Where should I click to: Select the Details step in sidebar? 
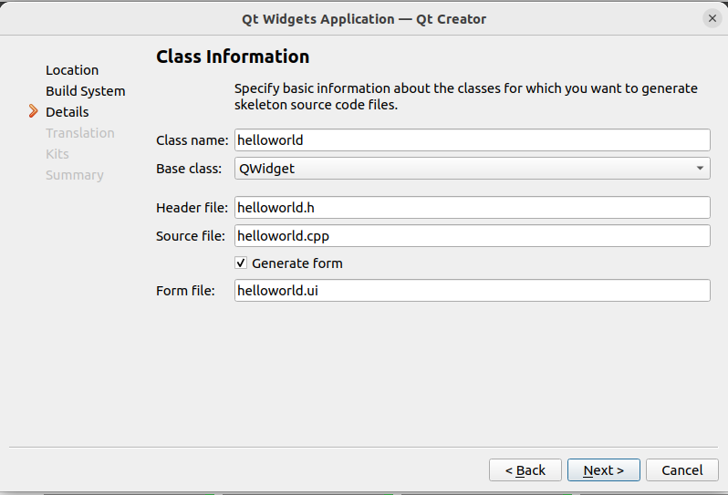(x=68, y=112)
